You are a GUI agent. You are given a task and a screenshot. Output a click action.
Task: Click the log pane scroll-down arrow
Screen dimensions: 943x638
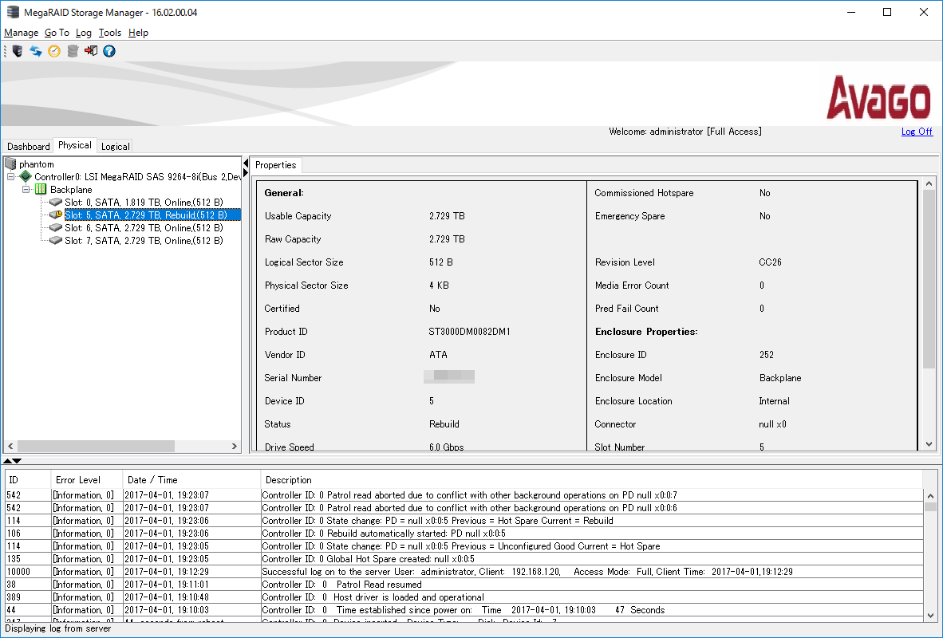coord(930,615)
